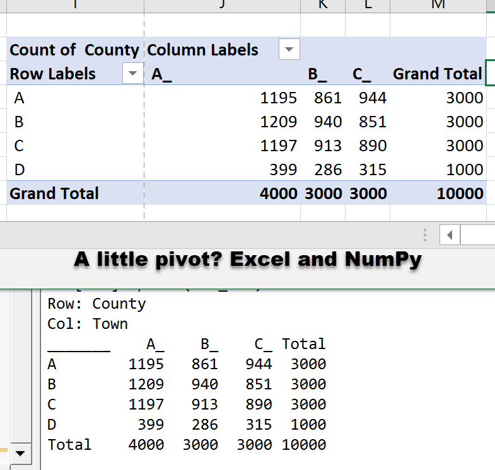Select pivot row label B
The width and height of the screenshot is (495, 470).
(x=75, y=122)
